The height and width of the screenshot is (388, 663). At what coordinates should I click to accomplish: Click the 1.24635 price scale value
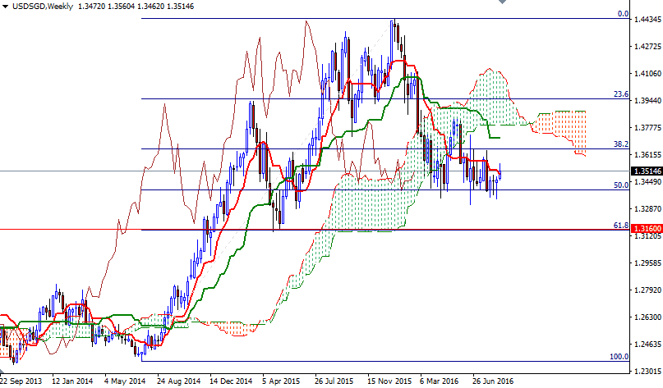(647, 344)
